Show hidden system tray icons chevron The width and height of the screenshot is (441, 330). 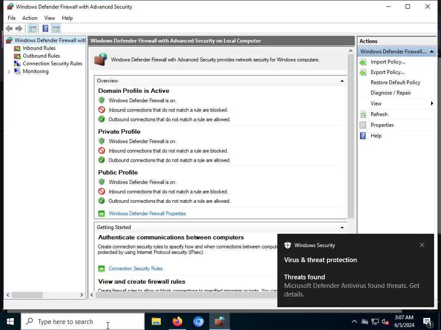[354, 321]
